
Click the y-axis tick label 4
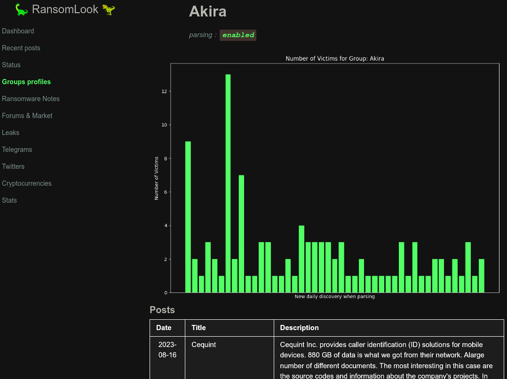[x=166, y=226]
